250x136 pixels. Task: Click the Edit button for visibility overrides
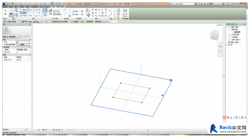[x=23, y=45]
